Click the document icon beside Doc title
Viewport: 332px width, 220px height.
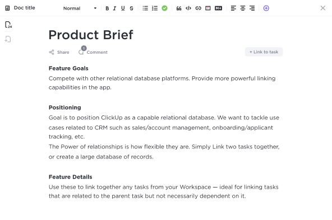click(7, 8)
